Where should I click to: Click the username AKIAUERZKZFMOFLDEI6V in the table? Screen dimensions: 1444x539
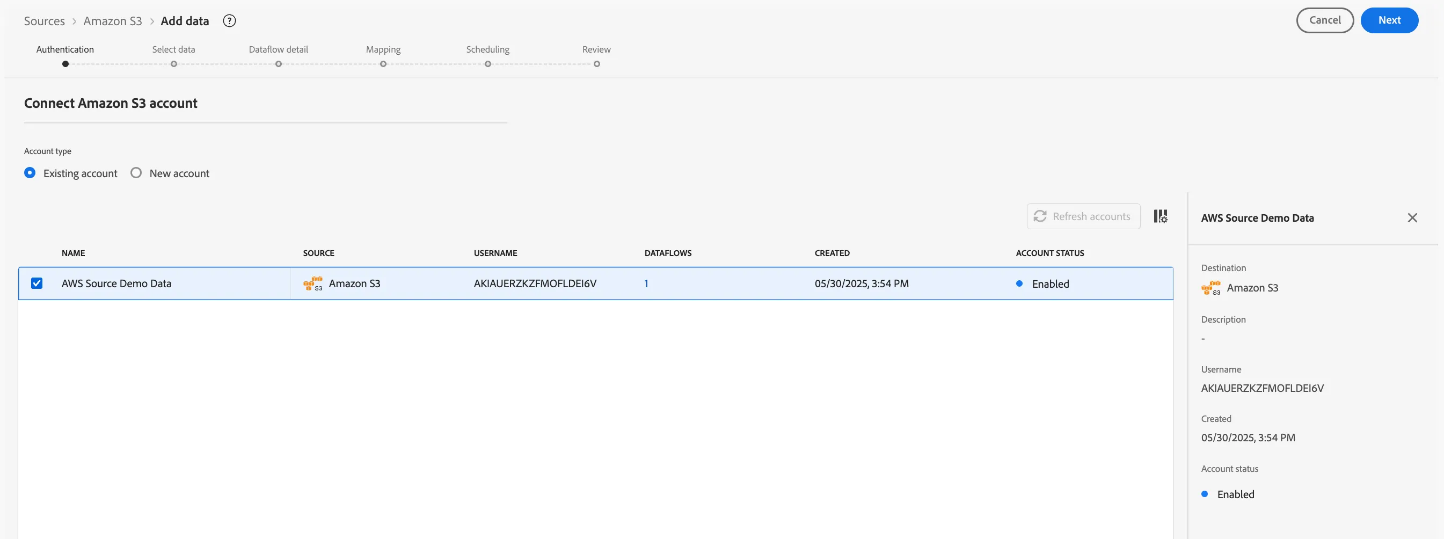coord(535,284)
